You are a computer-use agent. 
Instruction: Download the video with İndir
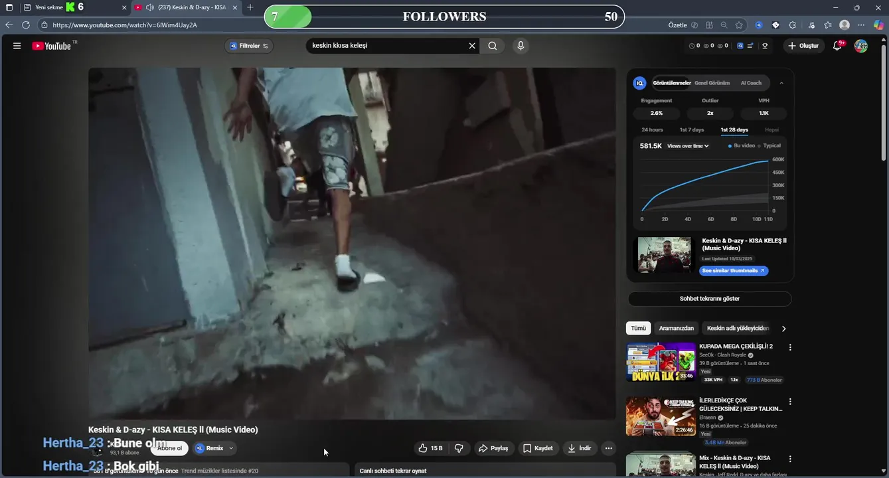[x=579, y=448]
